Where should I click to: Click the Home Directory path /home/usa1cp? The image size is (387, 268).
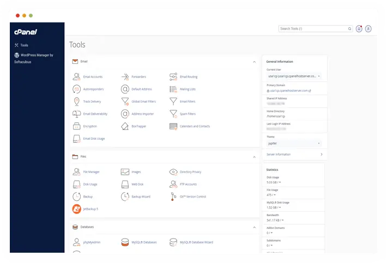[276, 116]
